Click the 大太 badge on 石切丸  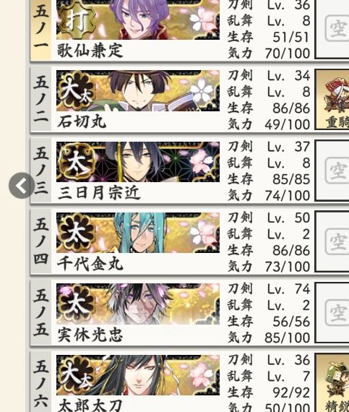76,90
